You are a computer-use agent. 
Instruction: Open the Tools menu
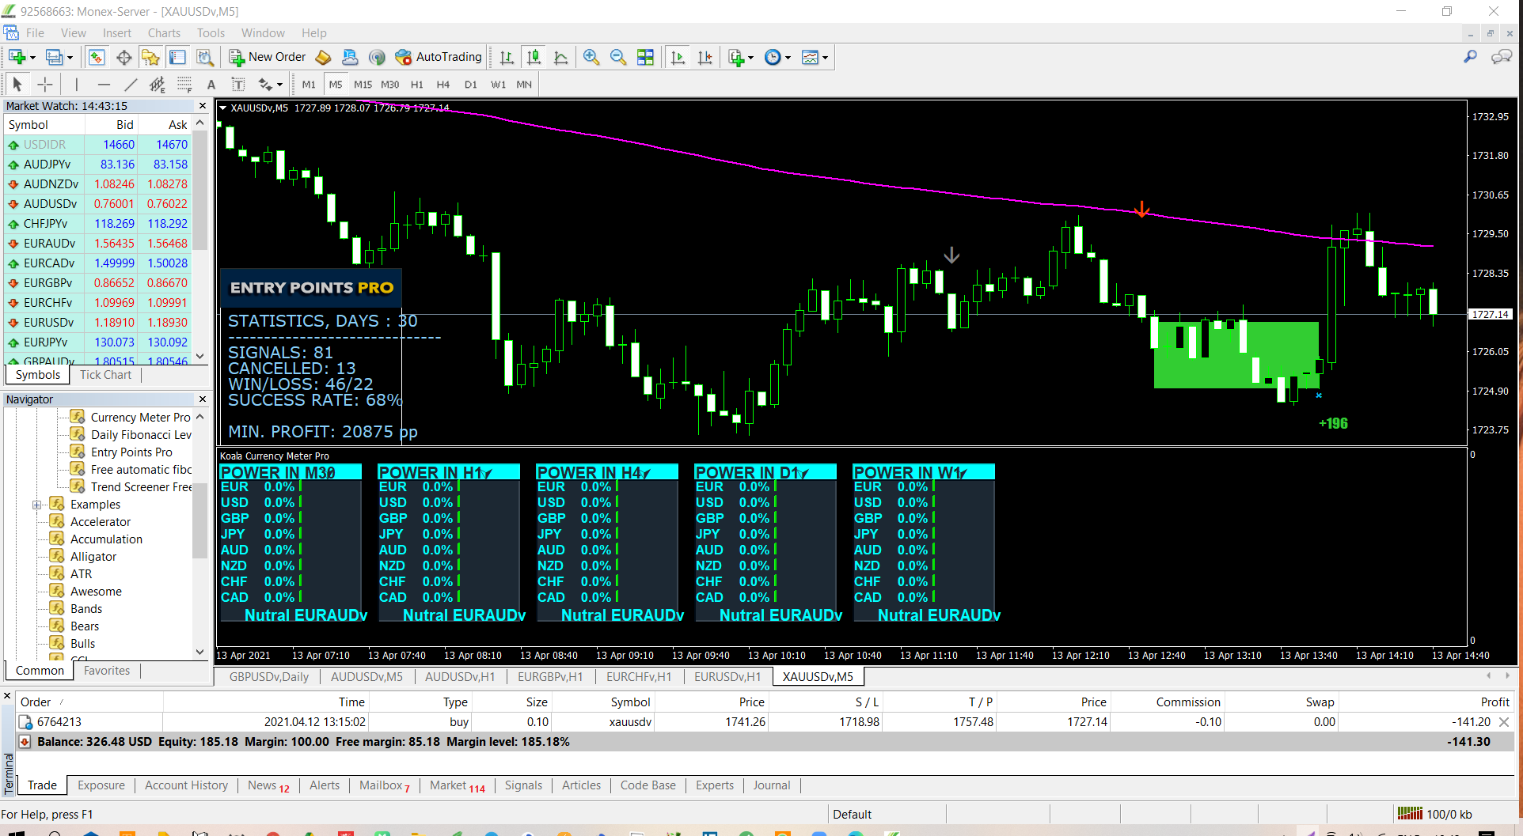(211, 33)
